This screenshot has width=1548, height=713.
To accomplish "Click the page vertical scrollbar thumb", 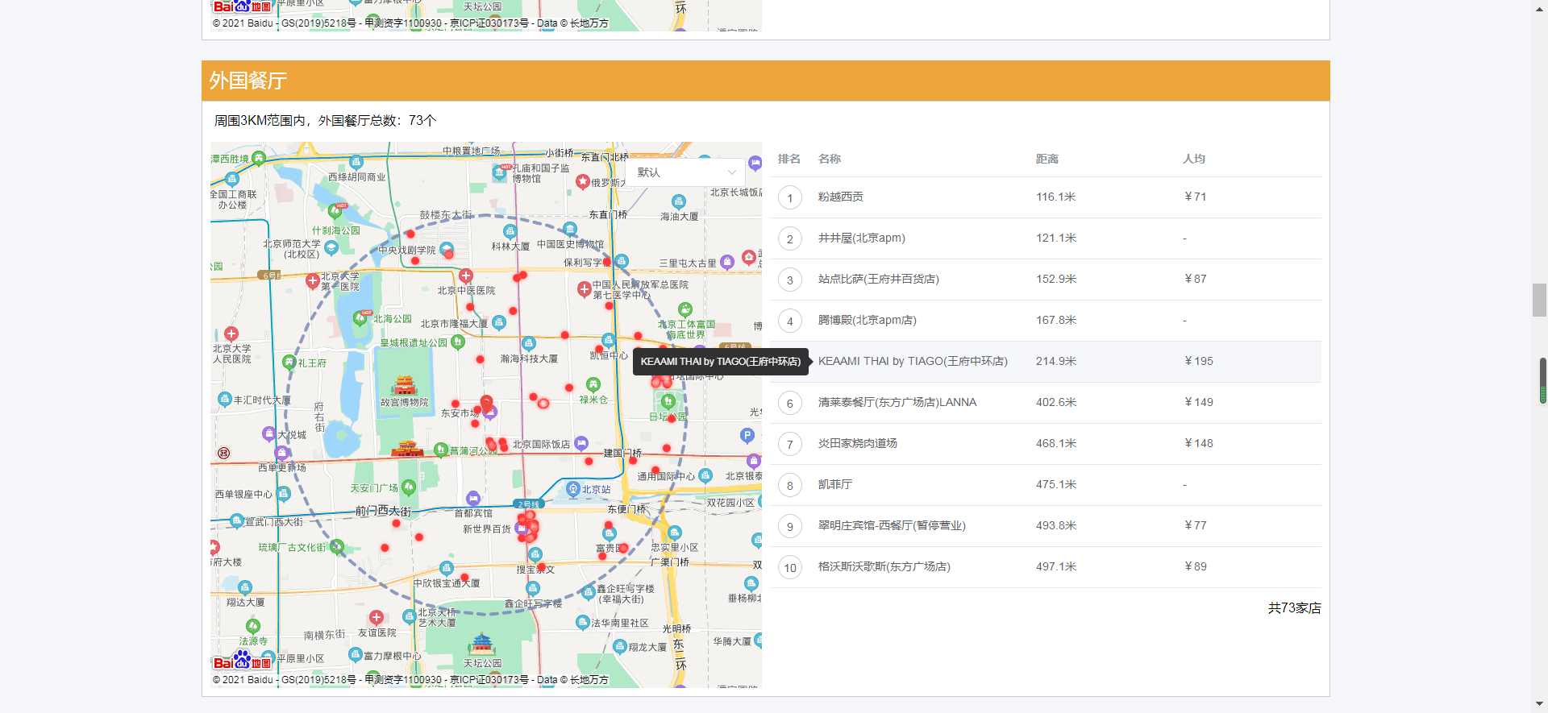I will pos(1539,300).
